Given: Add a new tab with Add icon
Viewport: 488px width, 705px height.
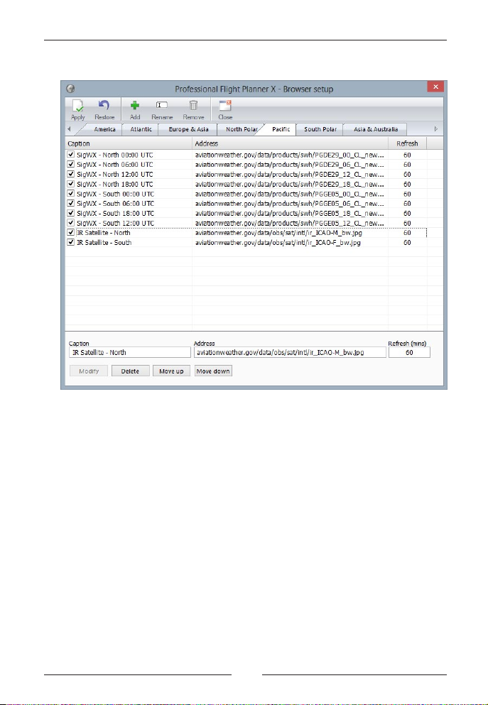Looking at the screenshot, I should pyautogui.click(x=134, y=110).
